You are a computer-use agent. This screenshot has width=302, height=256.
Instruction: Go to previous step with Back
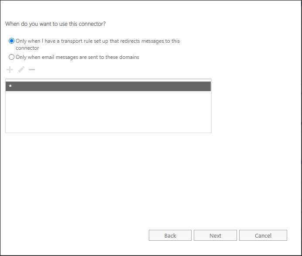point(170,236)
